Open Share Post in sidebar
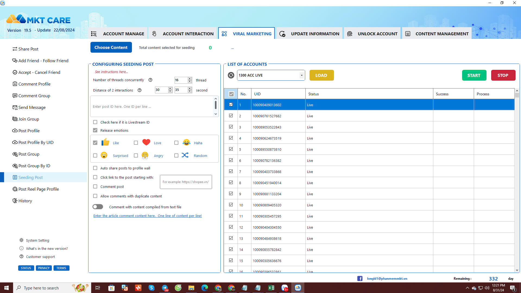This screenshot has width=521, height=293. (x=26, y=49)
